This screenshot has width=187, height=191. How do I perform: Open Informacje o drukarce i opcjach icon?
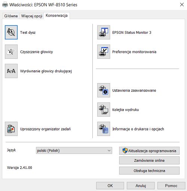(x=104, y=129)
